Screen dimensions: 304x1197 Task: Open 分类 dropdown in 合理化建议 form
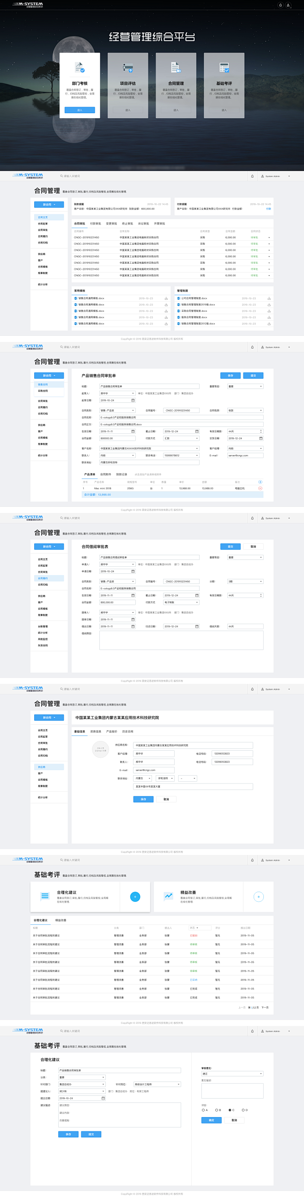(82, 1077)
